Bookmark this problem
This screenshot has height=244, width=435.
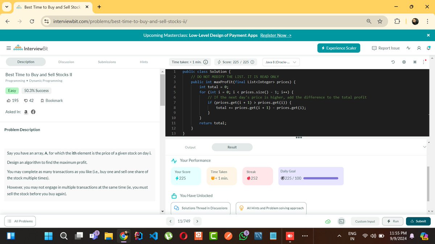coord(52,100)
